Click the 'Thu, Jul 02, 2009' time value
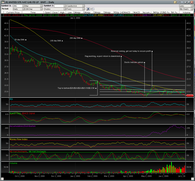 [33, 15]
